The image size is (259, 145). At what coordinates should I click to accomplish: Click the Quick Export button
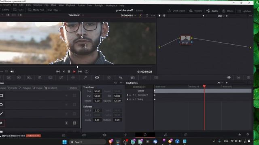coord(176,11)
